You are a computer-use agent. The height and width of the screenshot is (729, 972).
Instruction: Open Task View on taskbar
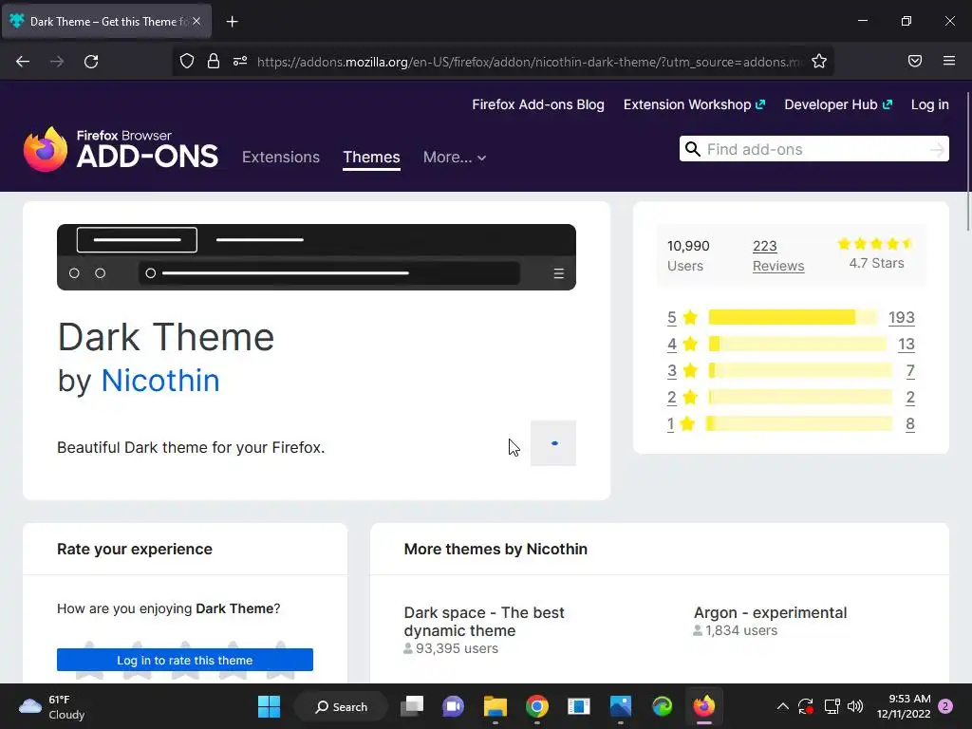(412, 706)
